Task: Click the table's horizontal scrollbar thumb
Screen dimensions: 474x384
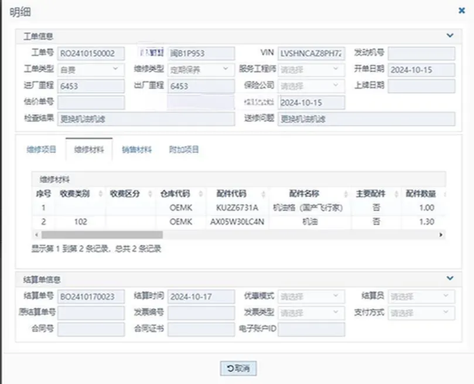Action: point(100,235)
